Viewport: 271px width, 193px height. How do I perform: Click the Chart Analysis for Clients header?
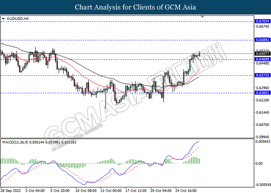(x=135, y=7)
